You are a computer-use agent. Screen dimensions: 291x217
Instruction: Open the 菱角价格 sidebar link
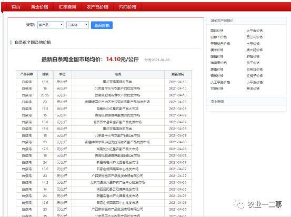217,70
